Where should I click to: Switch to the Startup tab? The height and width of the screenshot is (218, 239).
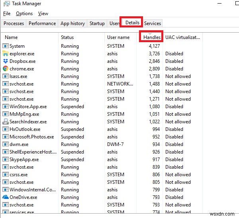coord(97,23)
